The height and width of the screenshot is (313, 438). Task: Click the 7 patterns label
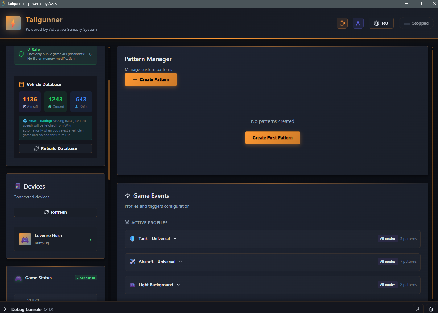[x=408, y=262]
